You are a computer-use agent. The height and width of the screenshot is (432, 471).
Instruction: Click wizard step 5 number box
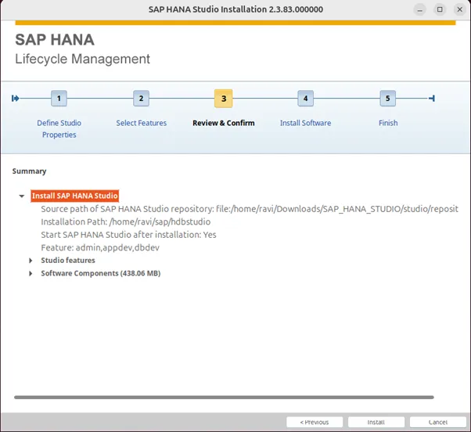388,99
